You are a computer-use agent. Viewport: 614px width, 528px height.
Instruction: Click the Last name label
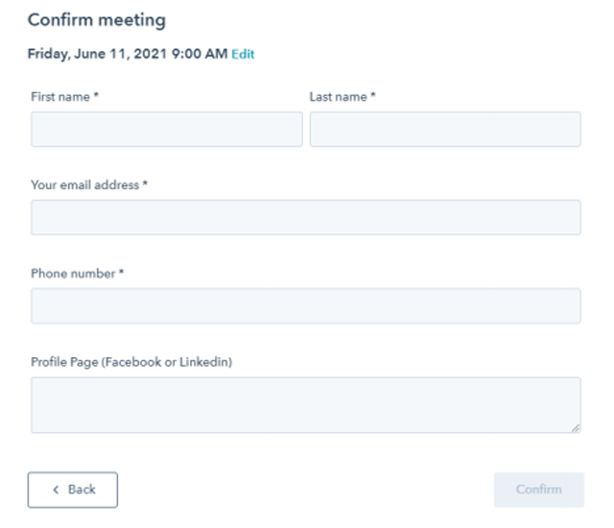point(339,97)
